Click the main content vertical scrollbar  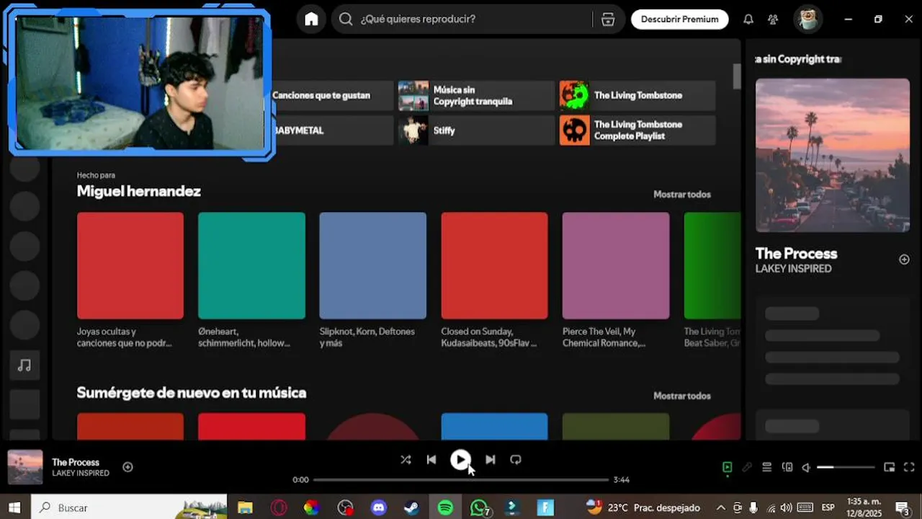click(736, 76)
